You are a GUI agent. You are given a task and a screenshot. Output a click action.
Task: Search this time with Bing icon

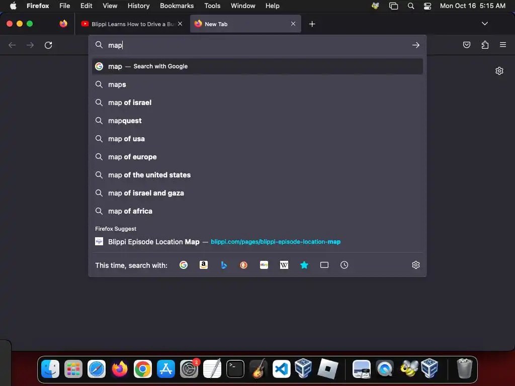point(224,265)
